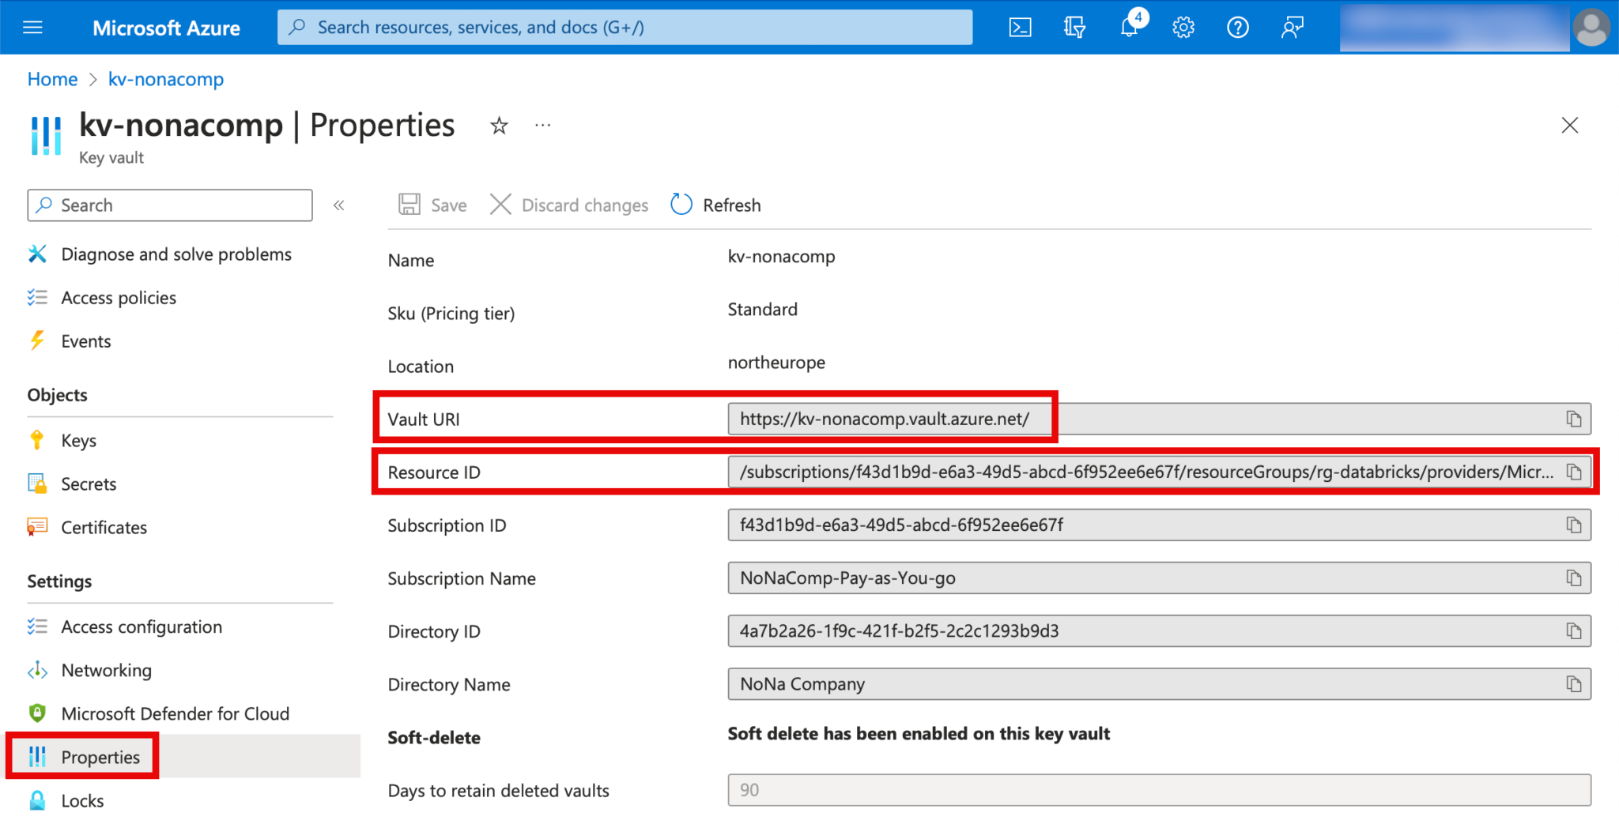
Task: Open portal settings gear icon
Action: click(1183, 28)
